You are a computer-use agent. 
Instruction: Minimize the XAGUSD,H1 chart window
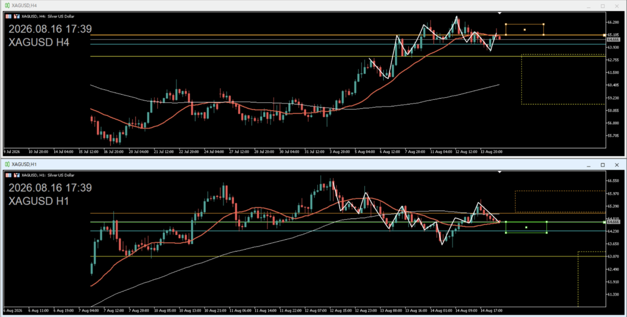click(588, 165)
